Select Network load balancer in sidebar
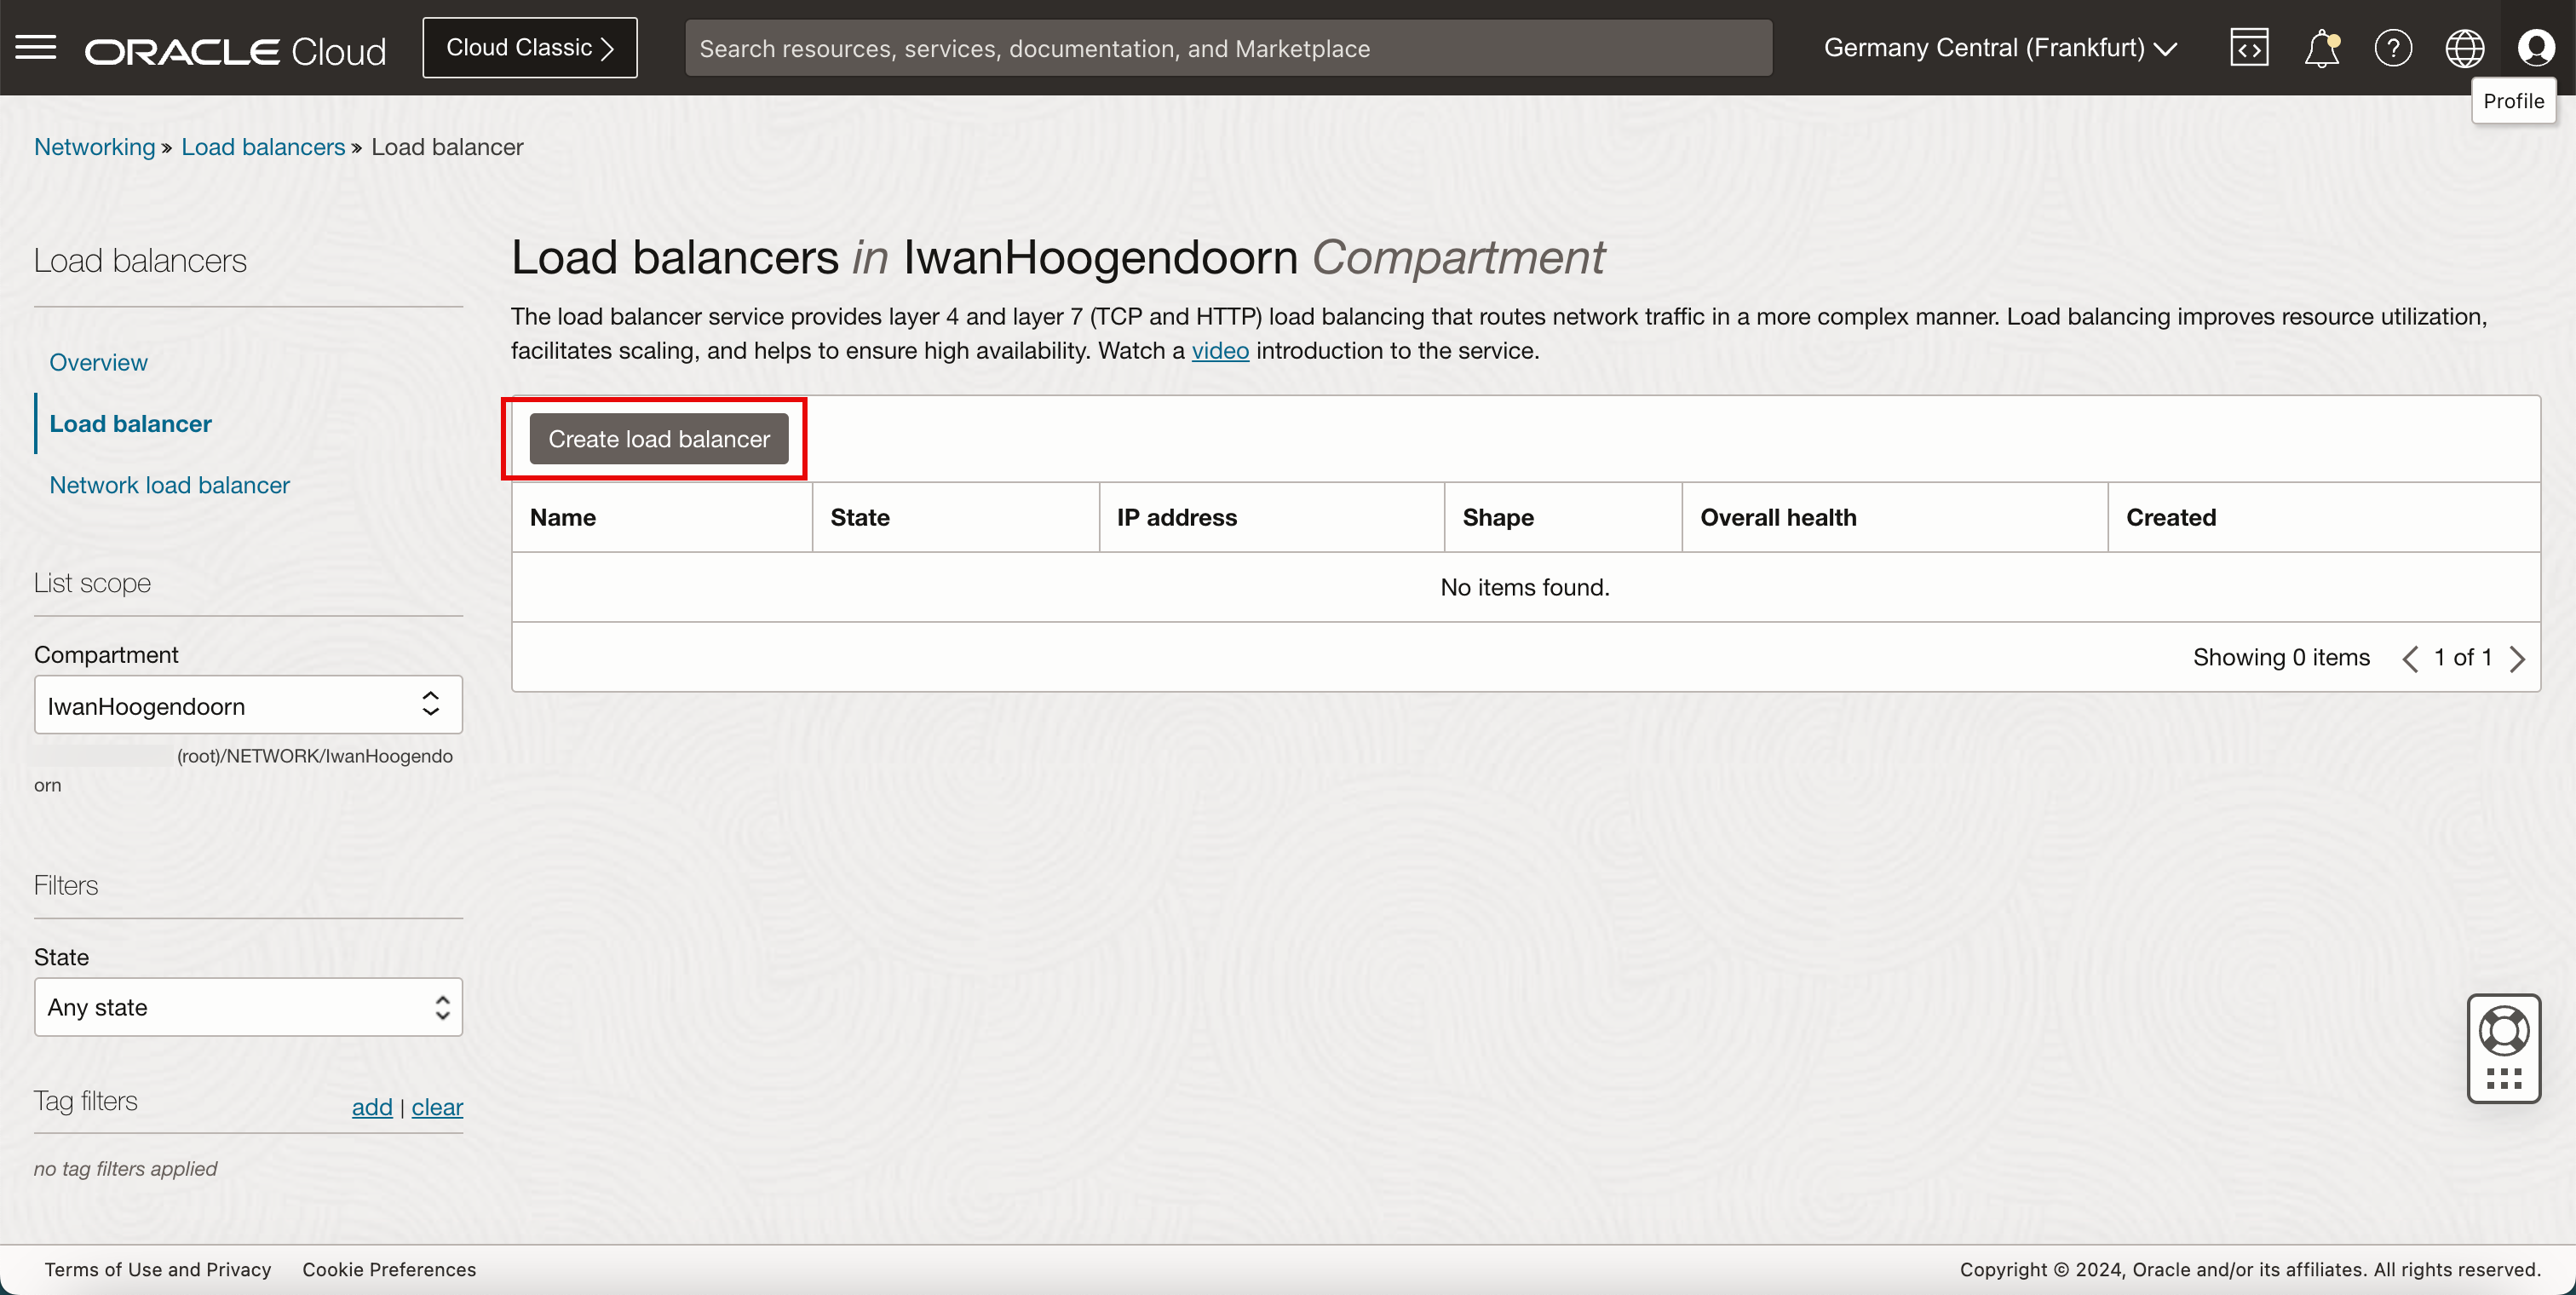The width and height of the screenshot is (2576, 1295). click(x=169, y=485)
